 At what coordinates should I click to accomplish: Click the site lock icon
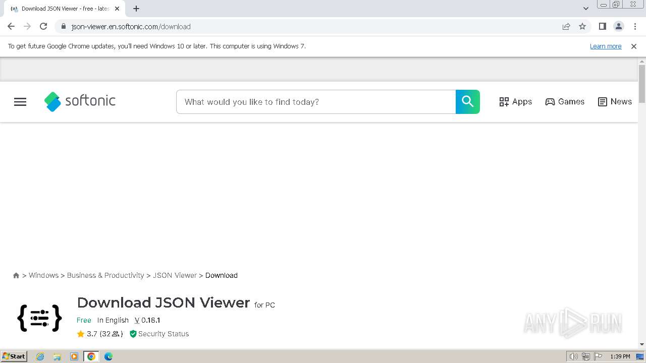click(x=63, y=27)
